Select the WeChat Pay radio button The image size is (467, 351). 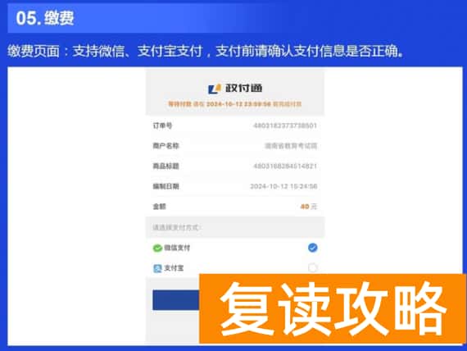click(312, 248)
